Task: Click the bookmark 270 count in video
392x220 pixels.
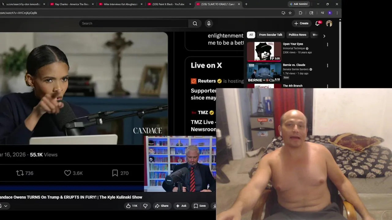Action: point(120,173)
